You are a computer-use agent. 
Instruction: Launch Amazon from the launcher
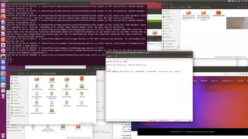click(x=3, y=45)
